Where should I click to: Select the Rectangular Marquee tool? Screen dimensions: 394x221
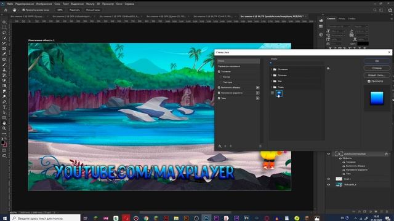[x=4, y=27]
